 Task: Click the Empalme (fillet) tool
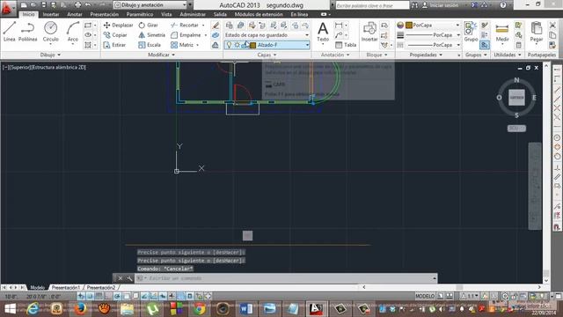186,35
